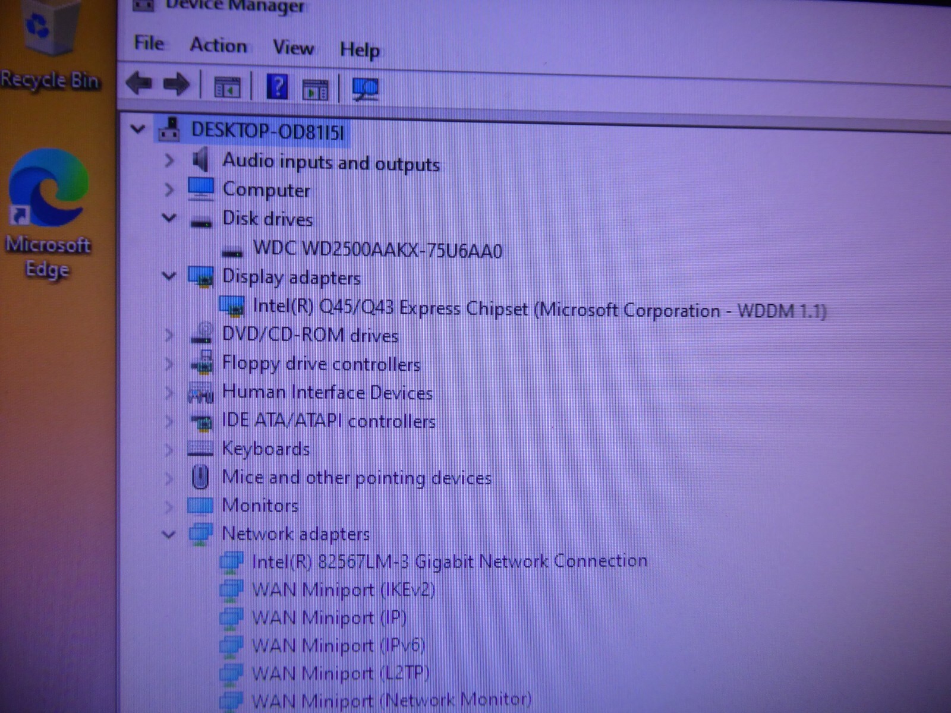Select WAN Miniport (Network Monitor) entry
The height and width of the screenshot is (713, 951).
[391, 700]
